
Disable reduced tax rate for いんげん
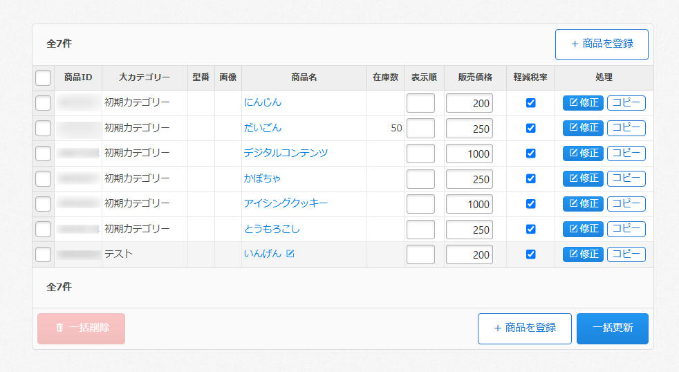(530, 254)
